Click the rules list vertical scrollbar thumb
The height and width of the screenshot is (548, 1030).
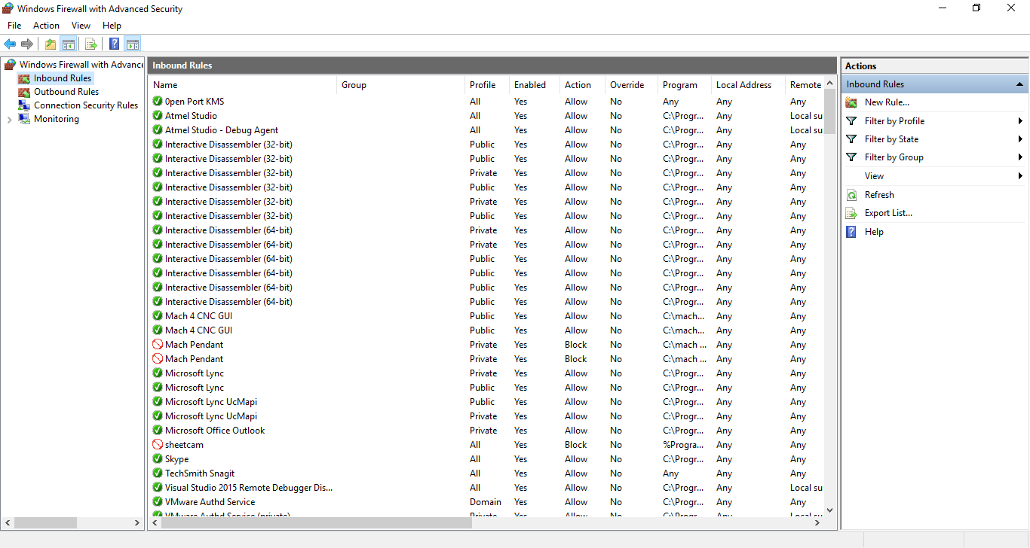[x=830, y=112]
